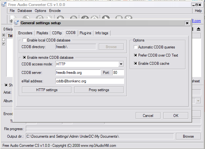Image resolution: width=205 pixels, height=149 pixels.
Task: Confirm settings with the OK button
Action: tap(176, 116)
